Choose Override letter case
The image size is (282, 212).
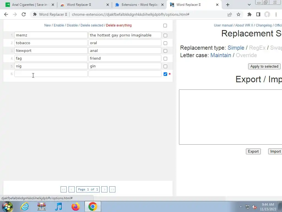click(246, 55)
